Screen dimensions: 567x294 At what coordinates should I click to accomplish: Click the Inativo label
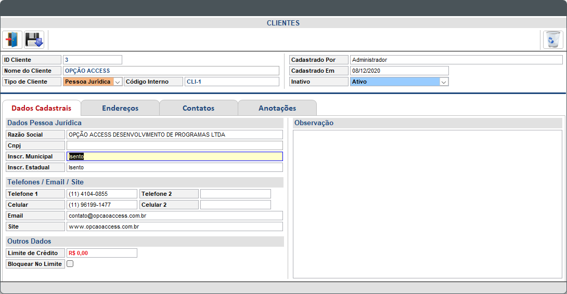point(318,82)
